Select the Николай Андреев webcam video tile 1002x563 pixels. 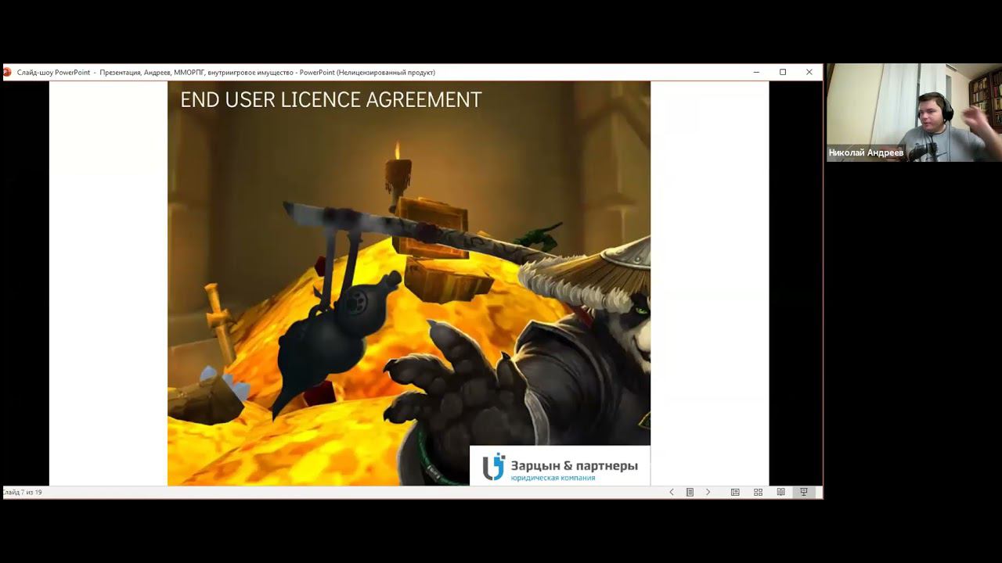914,113
